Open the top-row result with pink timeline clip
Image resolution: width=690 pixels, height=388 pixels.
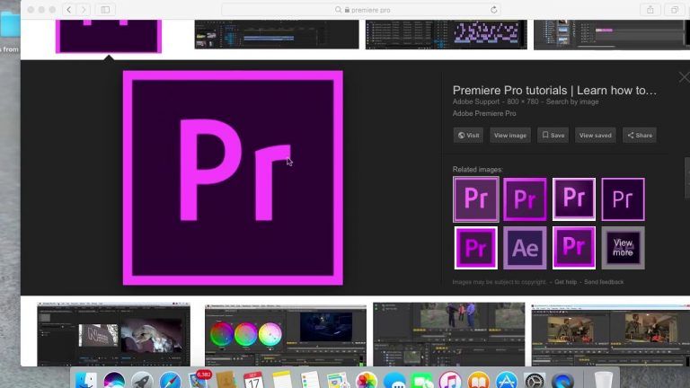[612, 34]
